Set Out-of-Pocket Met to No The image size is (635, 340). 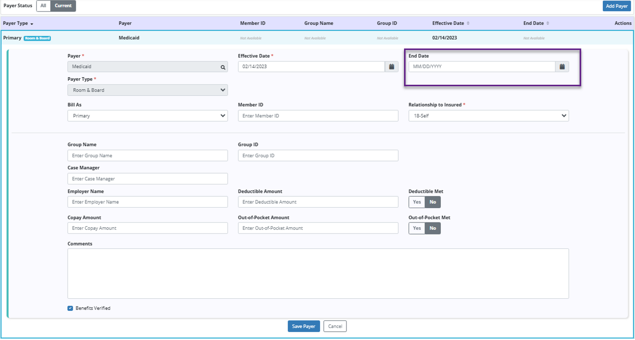pyautogui.click(x=433, y=228)
